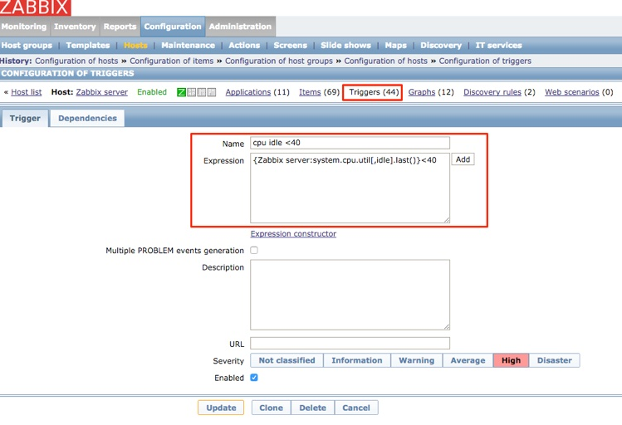
Task: Open Items (69) link
Action: pyautogui.click(x=310, y=92)
